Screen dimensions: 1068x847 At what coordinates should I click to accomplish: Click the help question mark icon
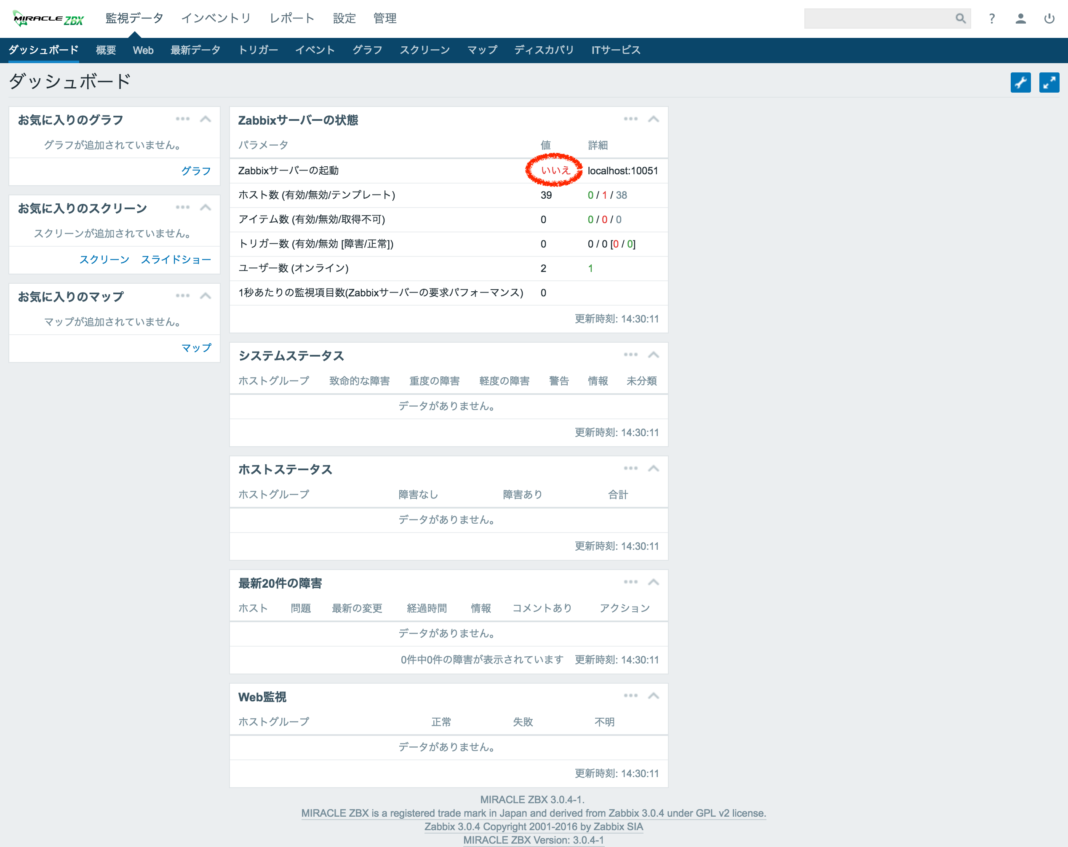pyautogui.click(x=992, y=19)
